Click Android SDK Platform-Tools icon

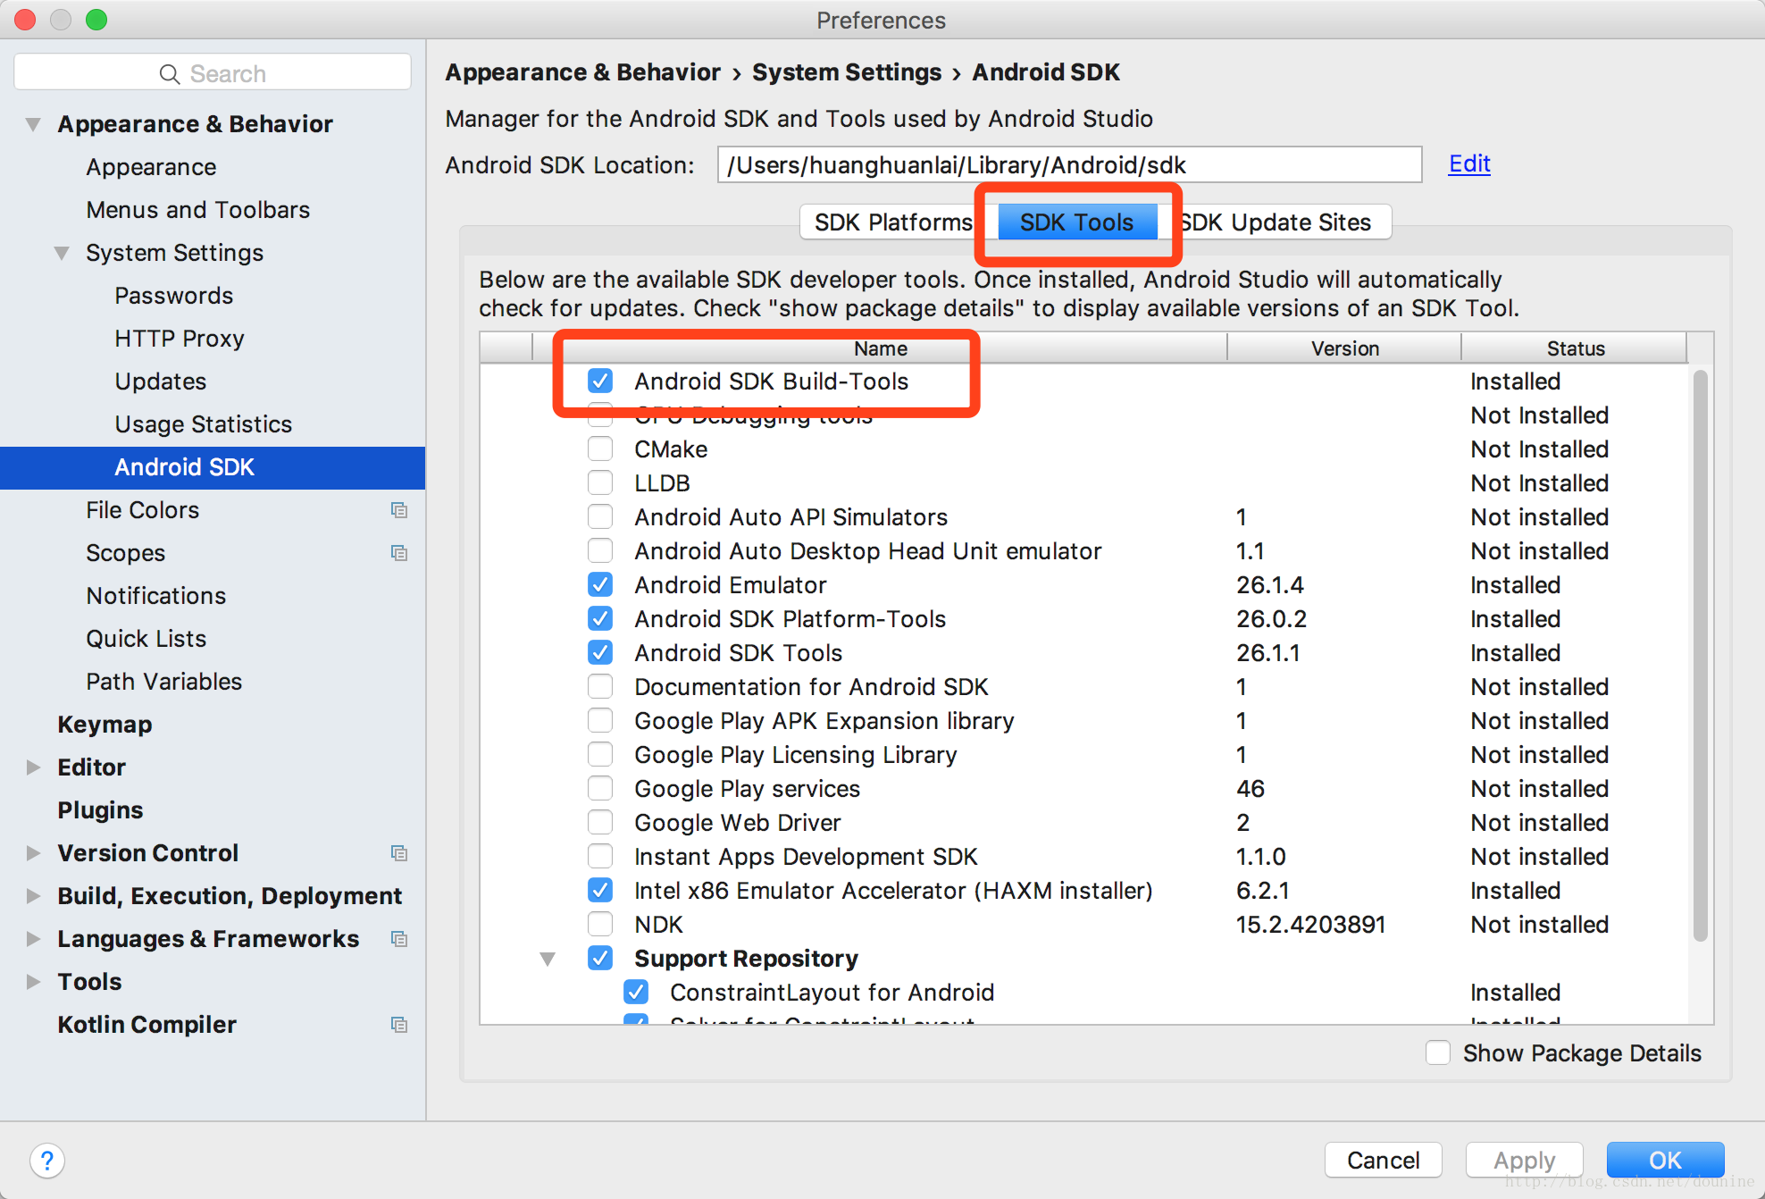tap(599, 618)
